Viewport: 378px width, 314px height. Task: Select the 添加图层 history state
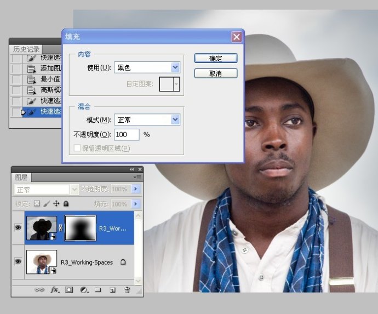coord(42,68)
